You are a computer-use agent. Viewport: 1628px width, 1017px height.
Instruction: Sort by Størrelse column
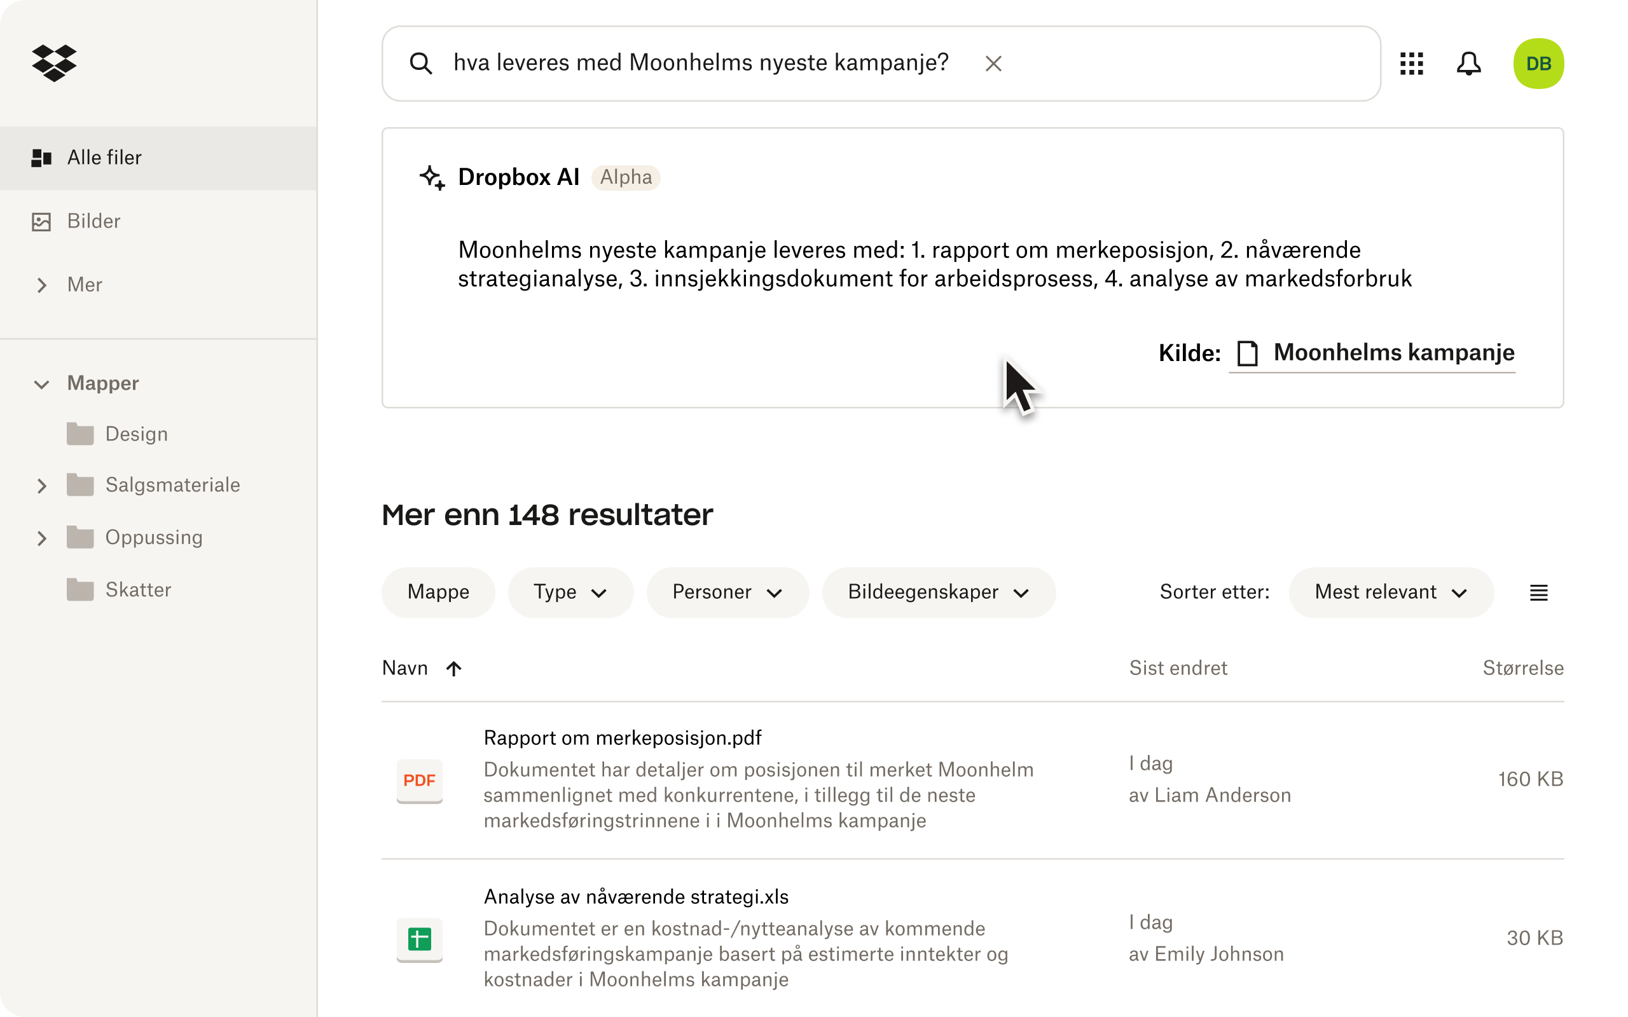pyautogui.click(x=1523, y=668)
